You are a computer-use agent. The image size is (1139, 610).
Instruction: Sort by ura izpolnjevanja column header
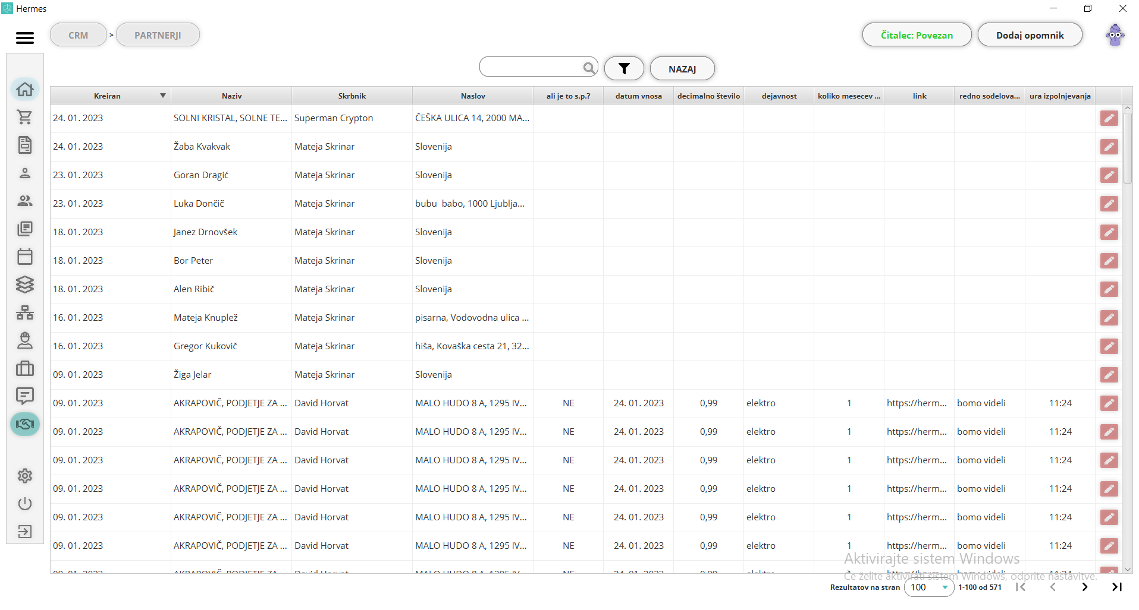(x=1060, y=96)
